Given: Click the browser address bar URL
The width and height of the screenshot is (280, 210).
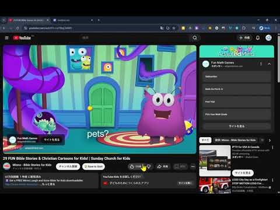Looking at the screenshot, I should (51, 28).
